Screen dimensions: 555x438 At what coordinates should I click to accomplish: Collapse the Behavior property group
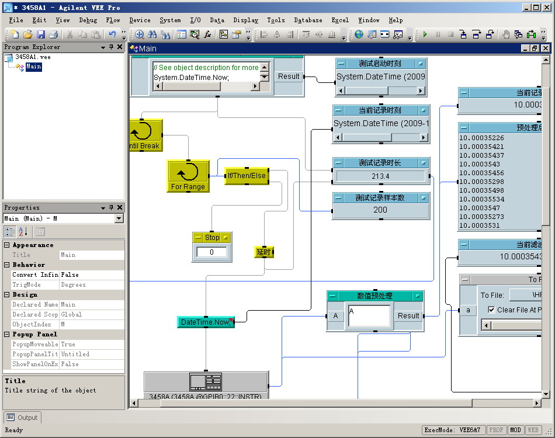point(7,265)
